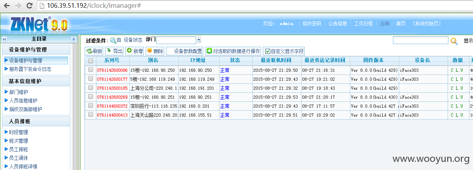This screenshot has height=170, width=473.
Task: Click the browser back arrow
Action: (7, 5)
